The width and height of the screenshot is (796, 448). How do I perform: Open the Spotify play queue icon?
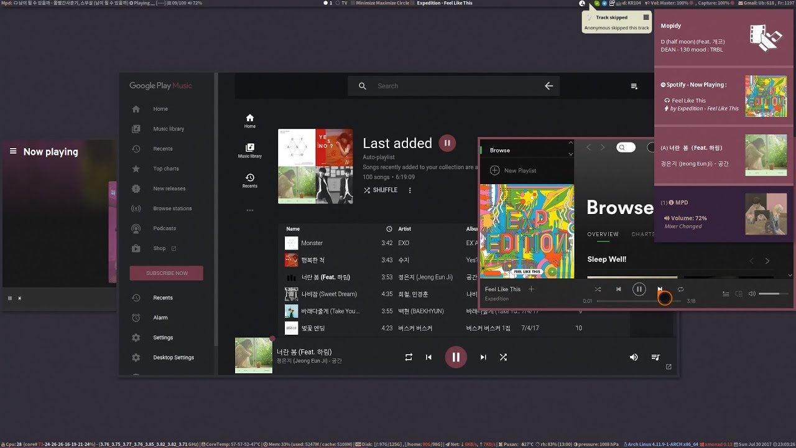pos(726,294)
